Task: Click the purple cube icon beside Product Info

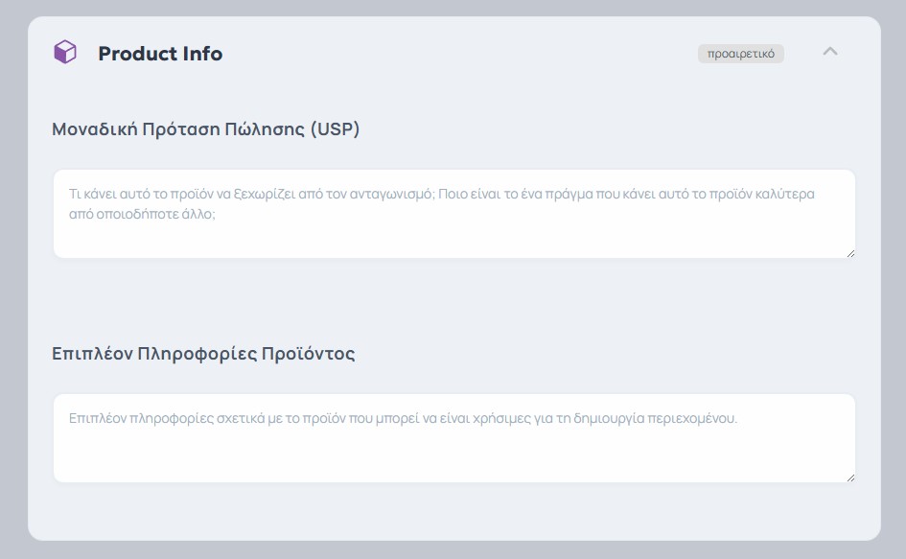Action: (64, 53)
